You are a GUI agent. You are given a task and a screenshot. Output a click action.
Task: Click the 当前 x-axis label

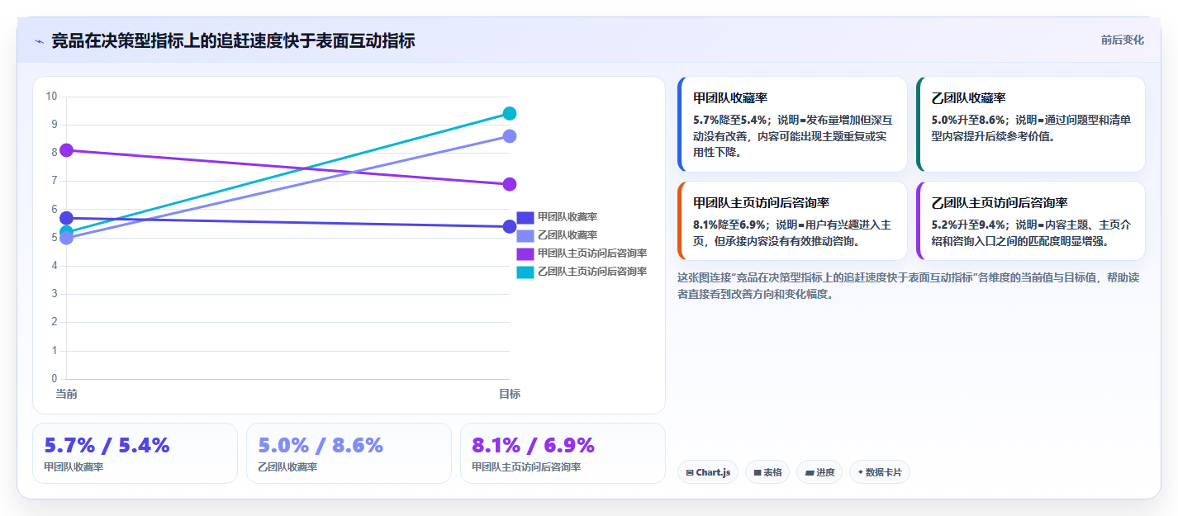click(67, 394)
